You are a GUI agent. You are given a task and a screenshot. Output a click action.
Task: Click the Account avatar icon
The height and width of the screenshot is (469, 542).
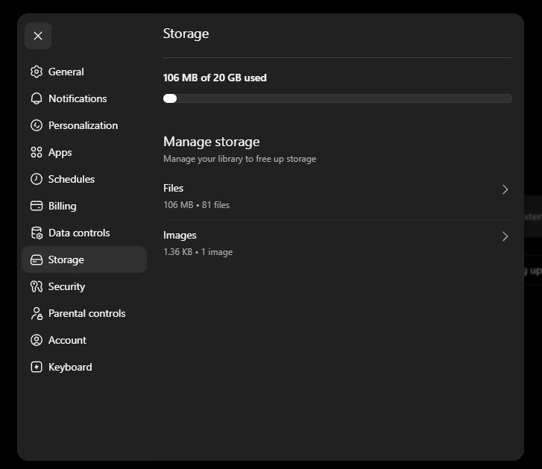tap(37, 340)
